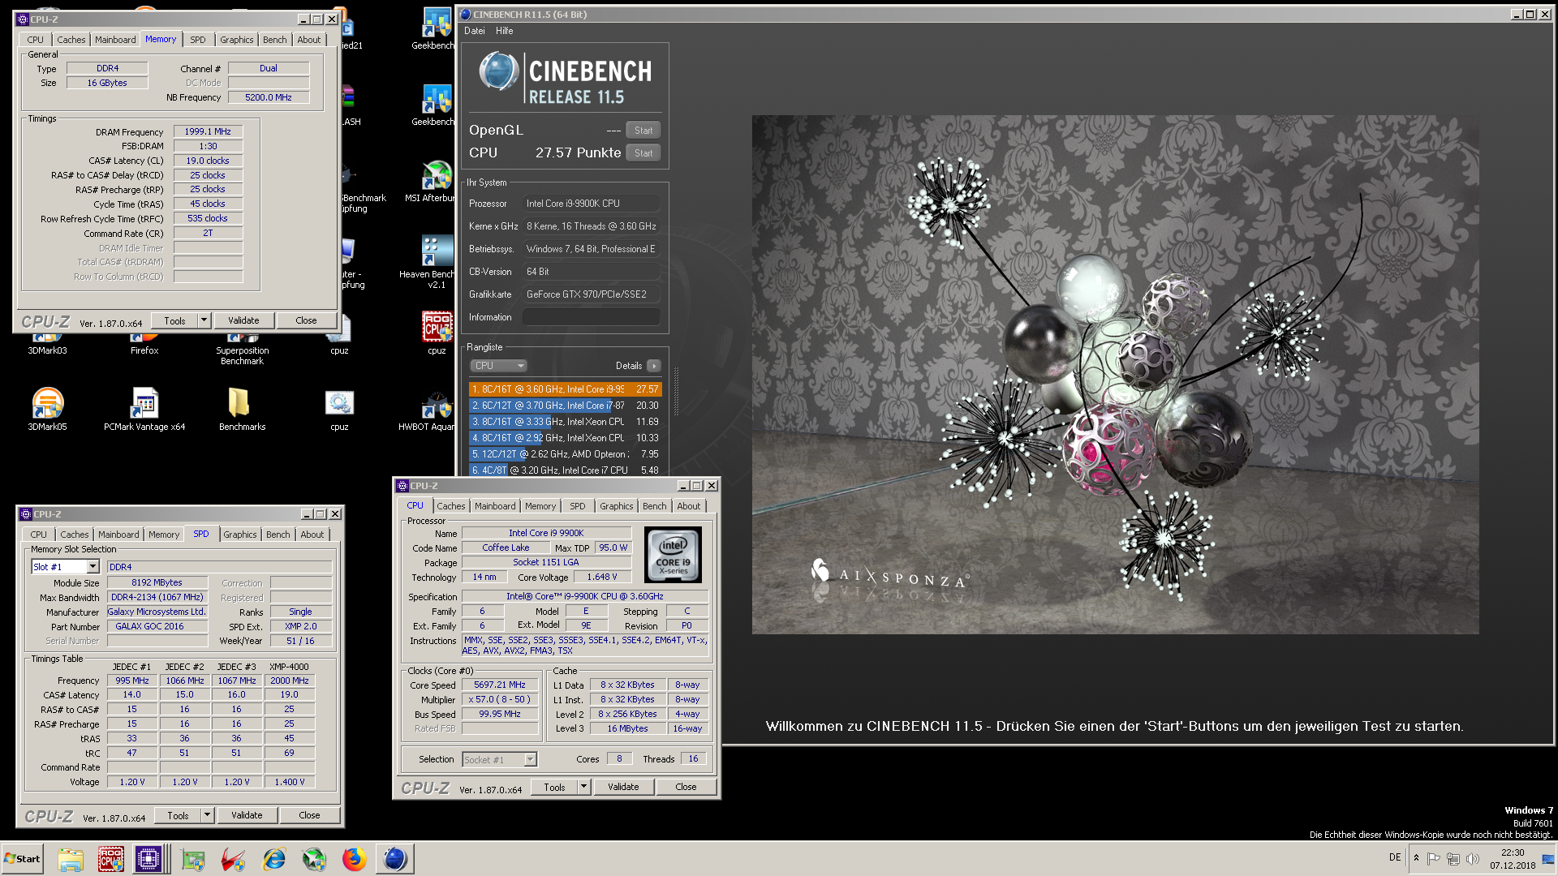This screenshot has height=876, width=1558.
Task: Show hidden tray icons chevron
Action: (1416, 858)
